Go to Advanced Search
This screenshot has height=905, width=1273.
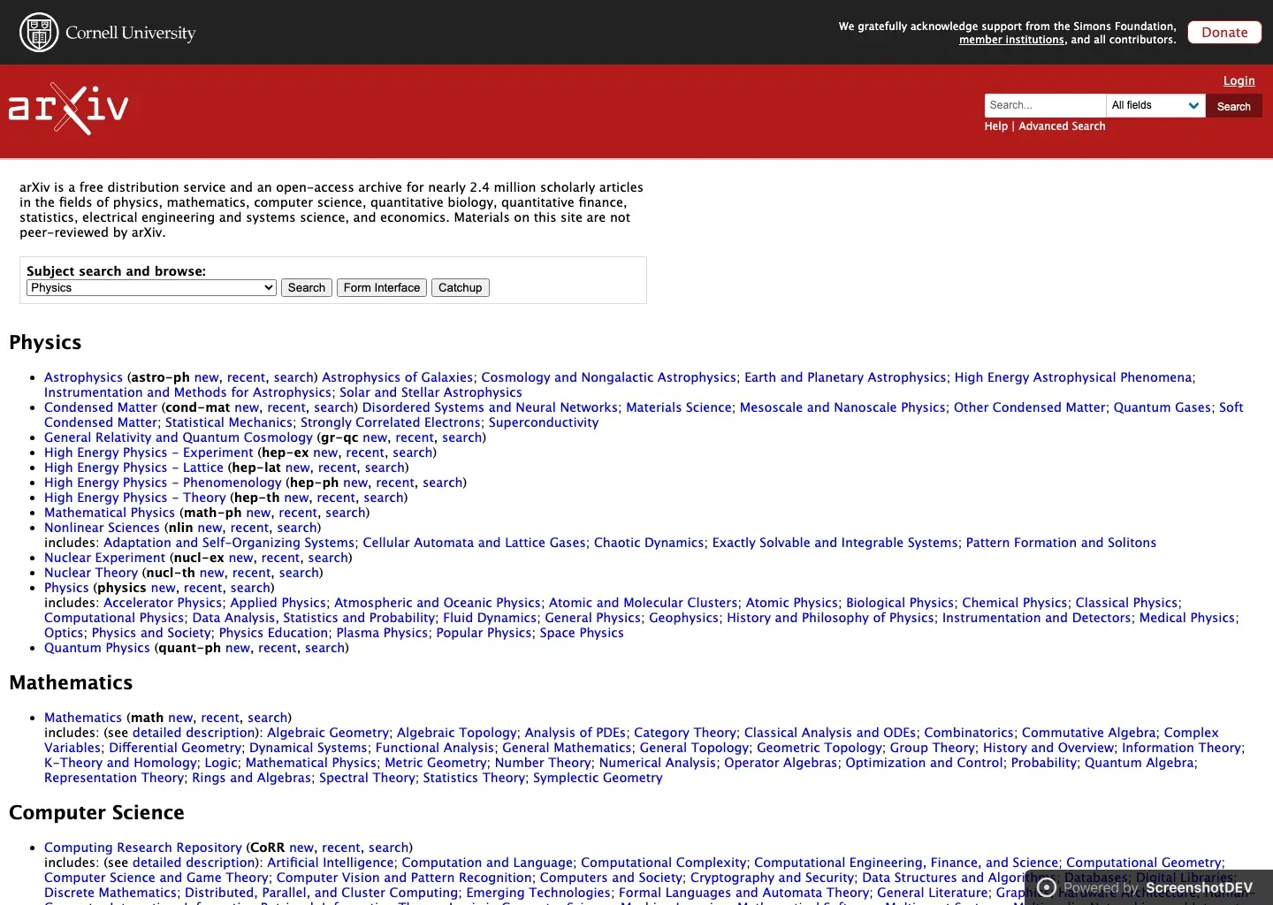coord(1062,126)
